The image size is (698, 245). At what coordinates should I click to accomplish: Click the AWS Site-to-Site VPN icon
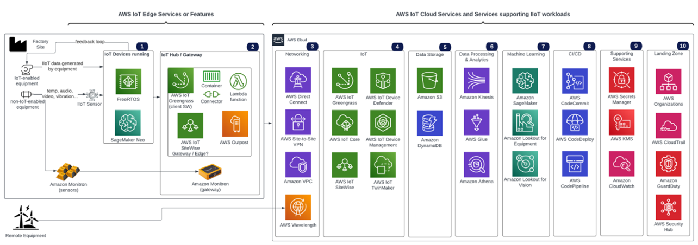[298, 122]
